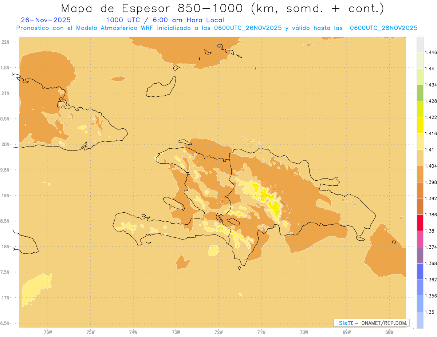Click the '9.5N' latitude label
This screenshot has width=437, height=337.
(5, 170)
